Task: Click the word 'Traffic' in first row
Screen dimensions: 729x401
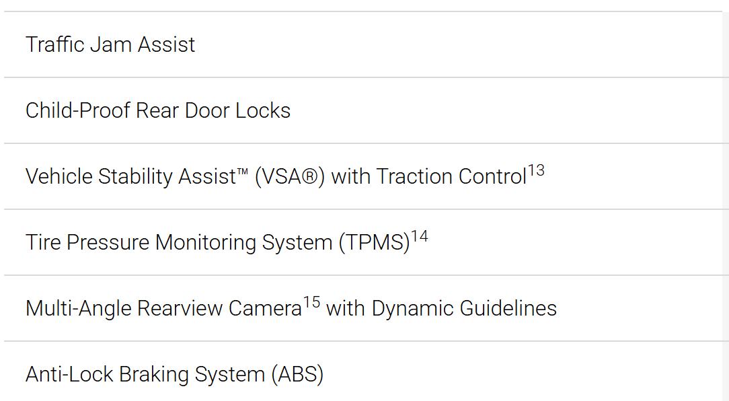Action: [55, 44]
